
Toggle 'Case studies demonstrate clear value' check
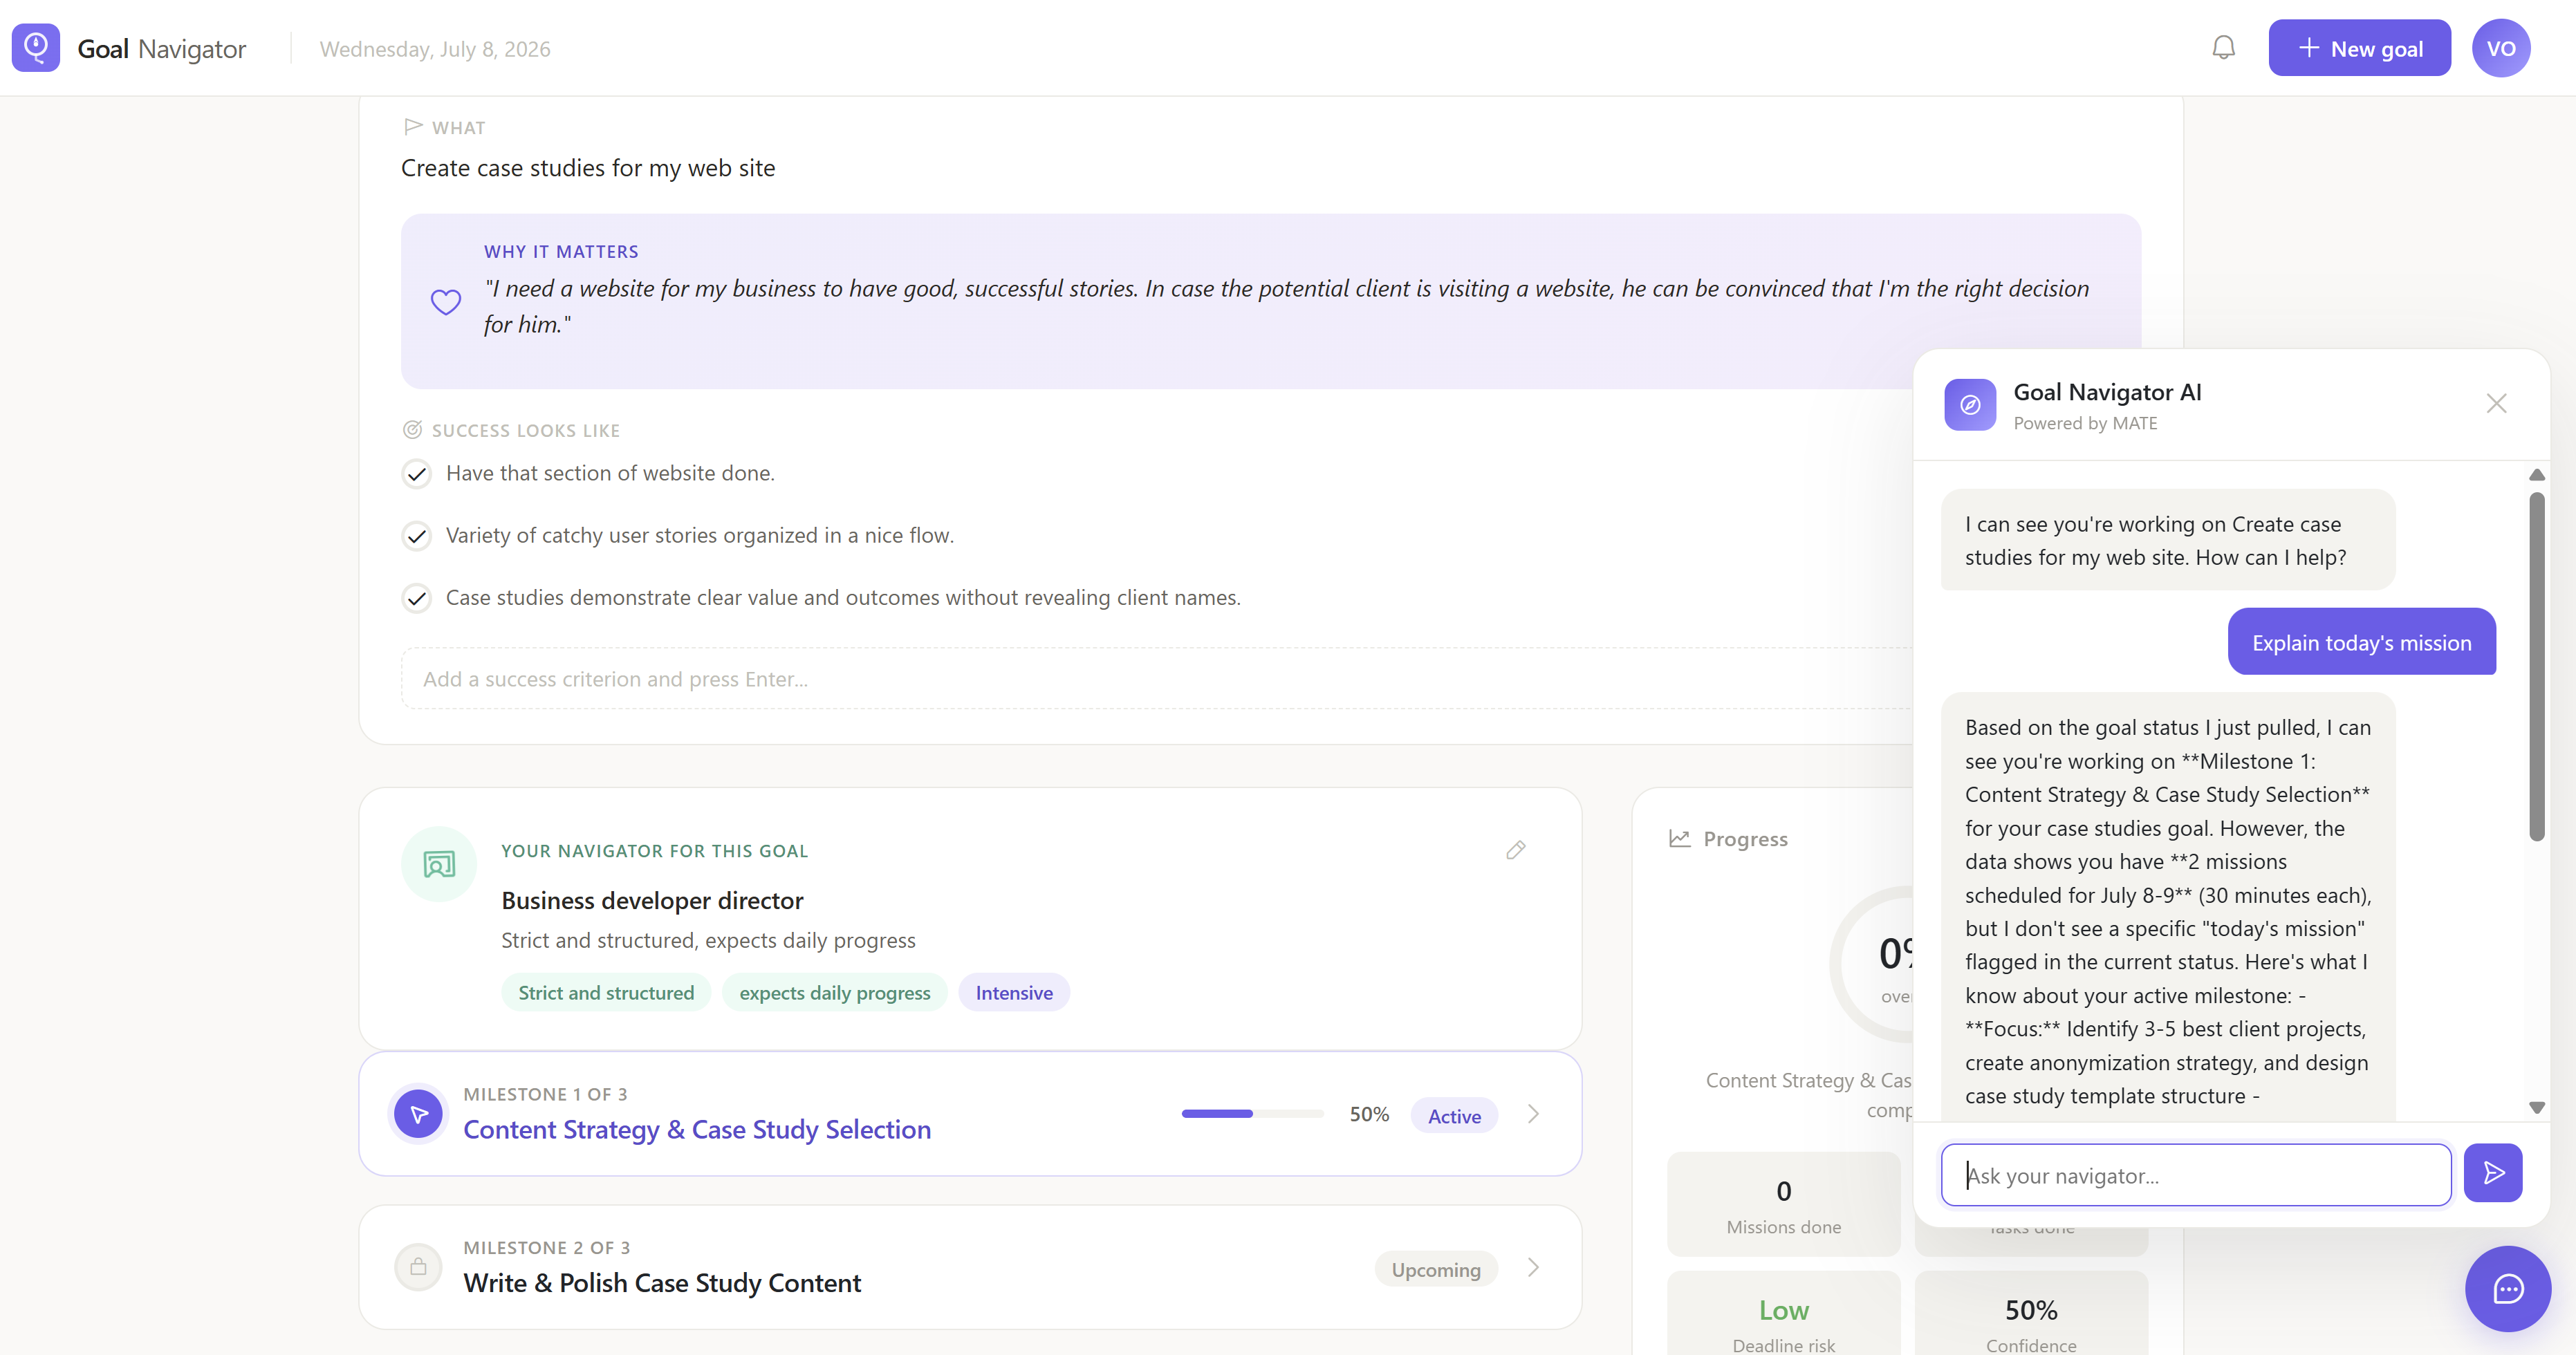pos(417,598)
